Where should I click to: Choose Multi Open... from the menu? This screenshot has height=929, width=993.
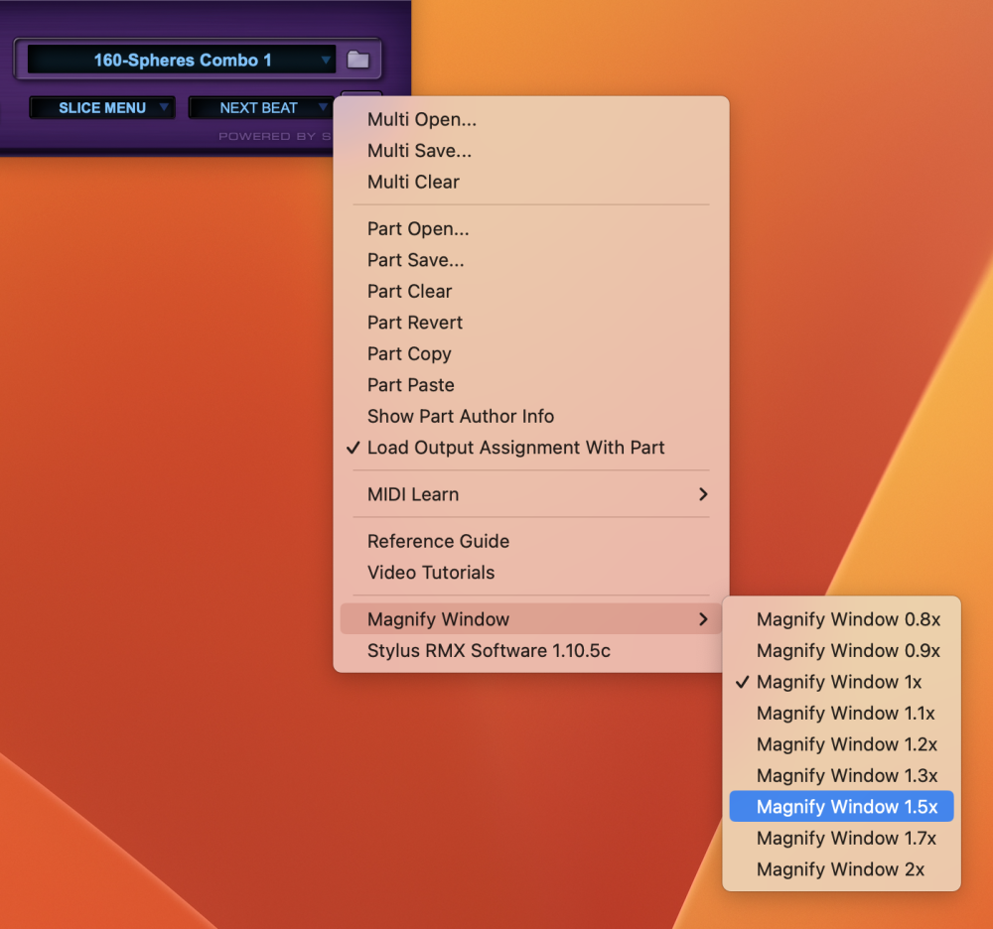530,119
